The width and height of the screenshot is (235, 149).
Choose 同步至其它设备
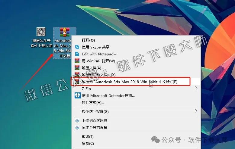coord(95,127)
